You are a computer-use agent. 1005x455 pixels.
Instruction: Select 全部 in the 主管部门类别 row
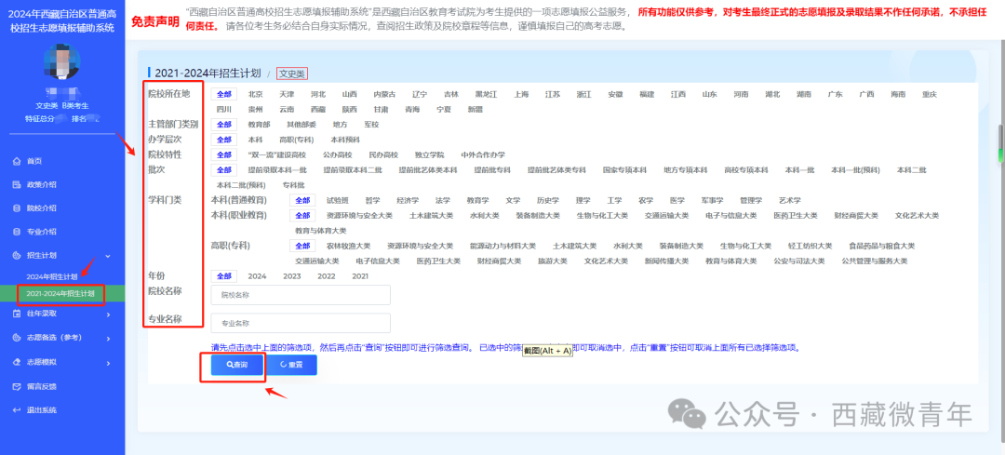click(x=223, y=125)
